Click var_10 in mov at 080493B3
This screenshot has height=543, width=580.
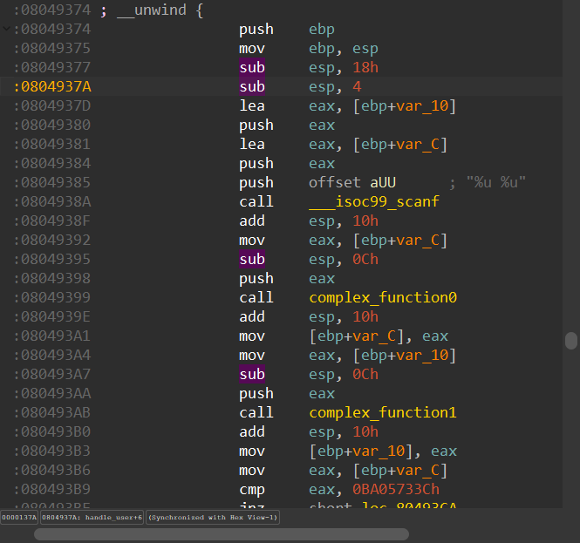point(379,451)
